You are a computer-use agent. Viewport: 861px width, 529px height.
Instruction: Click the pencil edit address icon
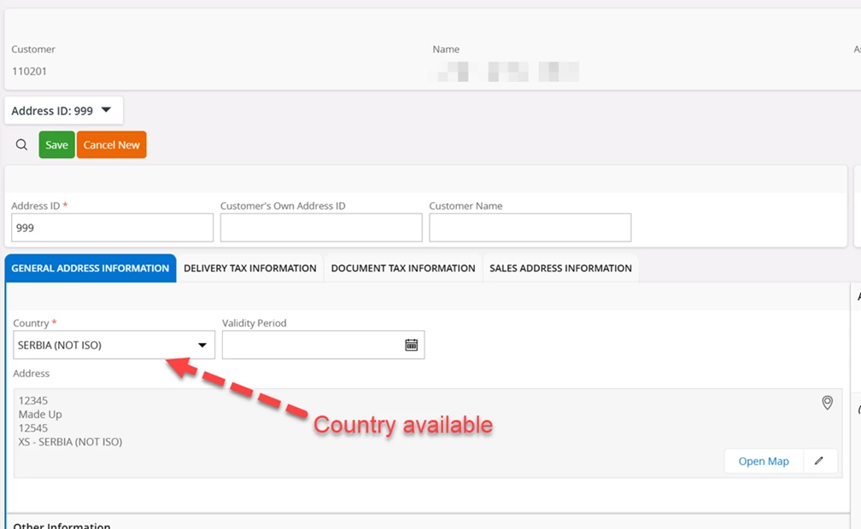[x=818, y=461]
